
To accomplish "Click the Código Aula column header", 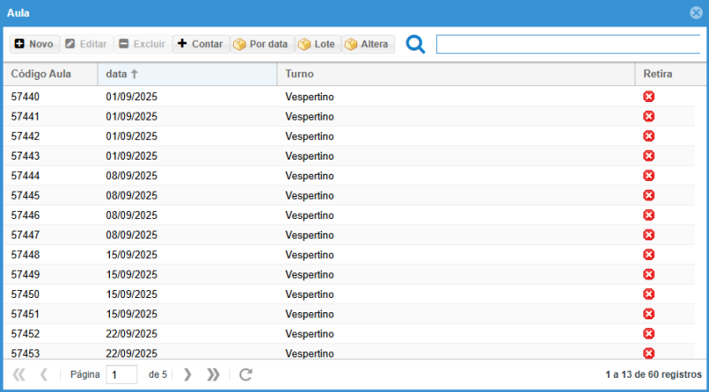I will 50,74.
